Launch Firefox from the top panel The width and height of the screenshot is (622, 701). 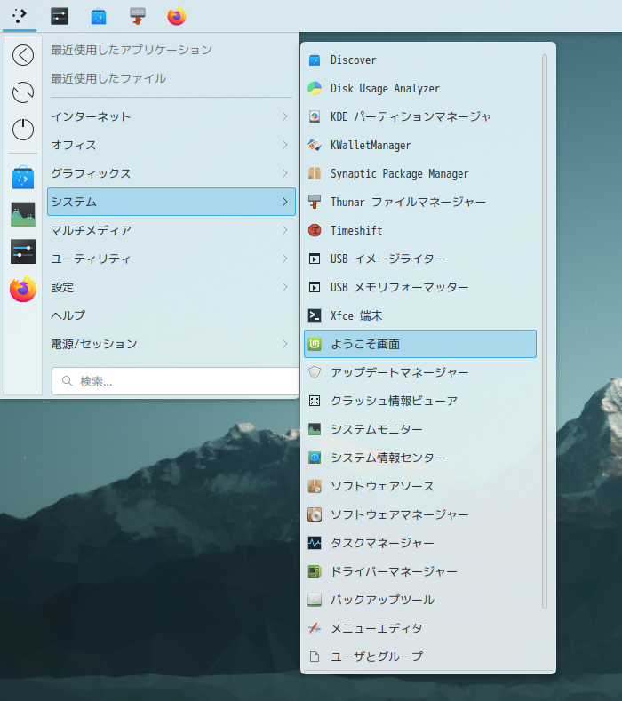click(177, 16)
